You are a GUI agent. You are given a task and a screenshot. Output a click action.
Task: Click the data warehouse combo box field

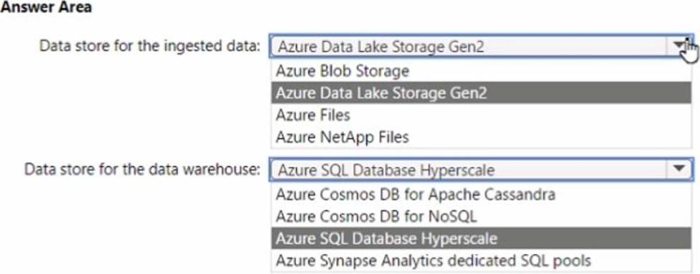click(481, 170)
